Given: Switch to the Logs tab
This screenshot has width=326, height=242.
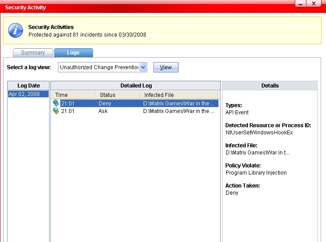Looking at the screenshot, I should coord(74,53).
